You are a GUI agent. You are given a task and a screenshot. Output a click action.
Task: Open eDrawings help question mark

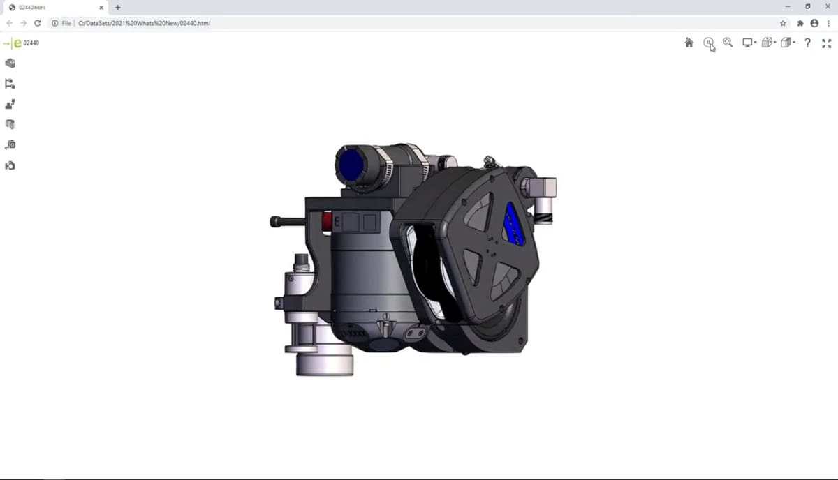coord(807,43)
